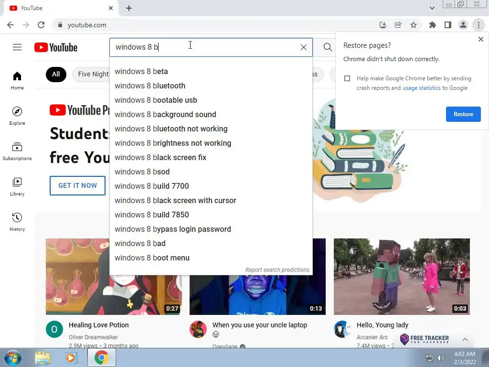489x367 pixels.
Task: Choose suggestion windows 8 boot menu
Action: tap(211, 258)
